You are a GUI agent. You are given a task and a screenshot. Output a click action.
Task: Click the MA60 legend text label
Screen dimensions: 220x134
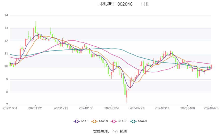pyautogui.click(x=142, y=121)
